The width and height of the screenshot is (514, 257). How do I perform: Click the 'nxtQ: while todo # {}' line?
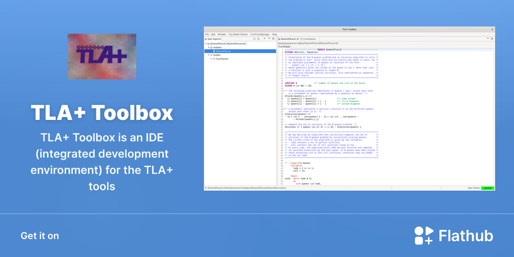(298, 178)
